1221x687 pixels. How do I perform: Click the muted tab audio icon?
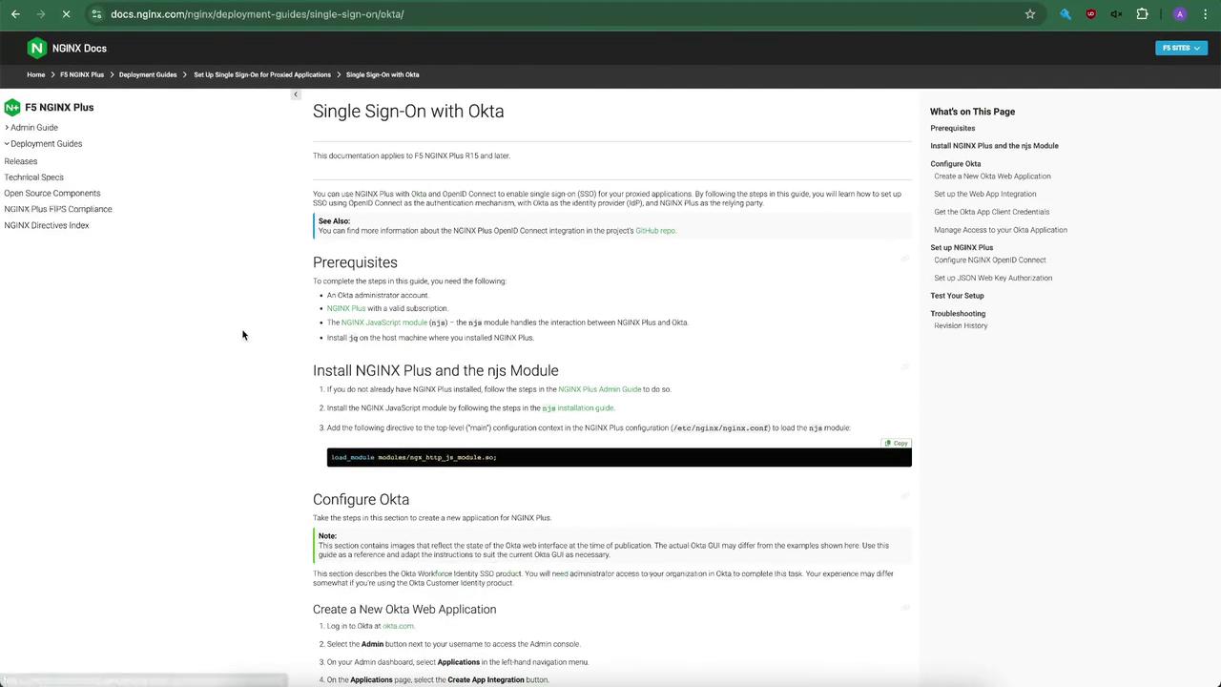1117,14
